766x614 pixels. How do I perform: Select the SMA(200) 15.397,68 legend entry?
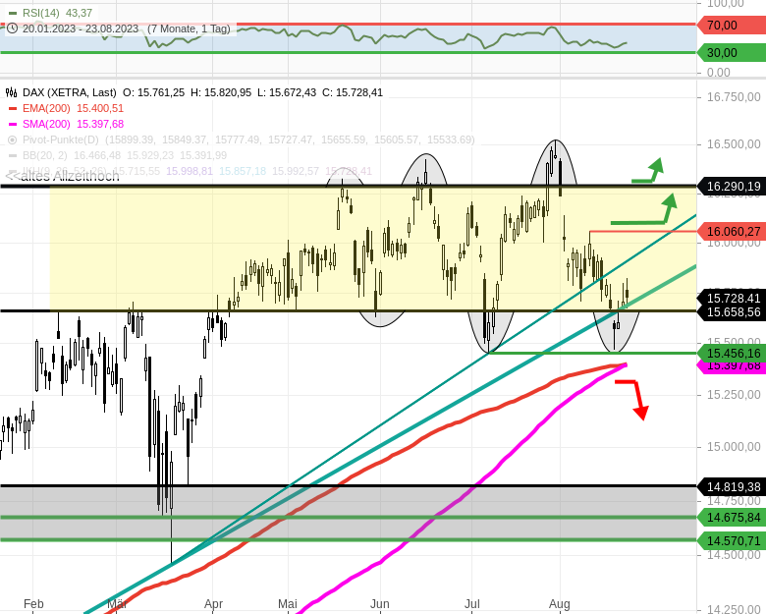pos(73,124)
